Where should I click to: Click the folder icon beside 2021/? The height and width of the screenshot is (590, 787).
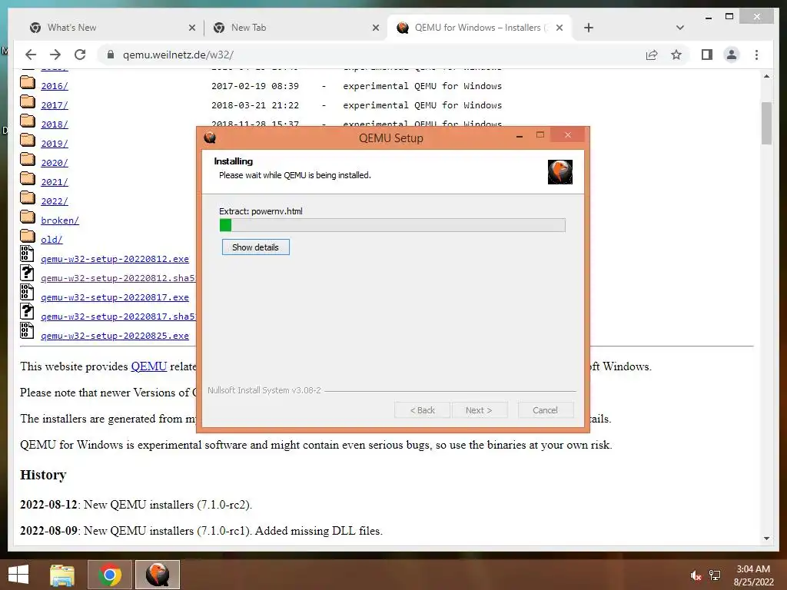click(x=28, y=178)
